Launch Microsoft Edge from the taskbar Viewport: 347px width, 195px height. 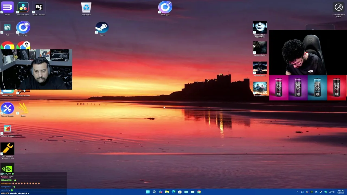click(x=173, y=192)
